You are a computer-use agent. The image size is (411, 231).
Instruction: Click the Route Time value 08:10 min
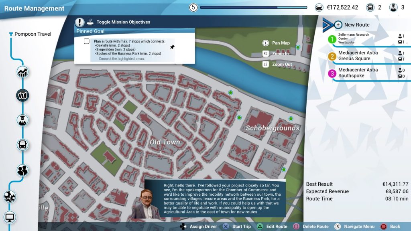(397, 199)
